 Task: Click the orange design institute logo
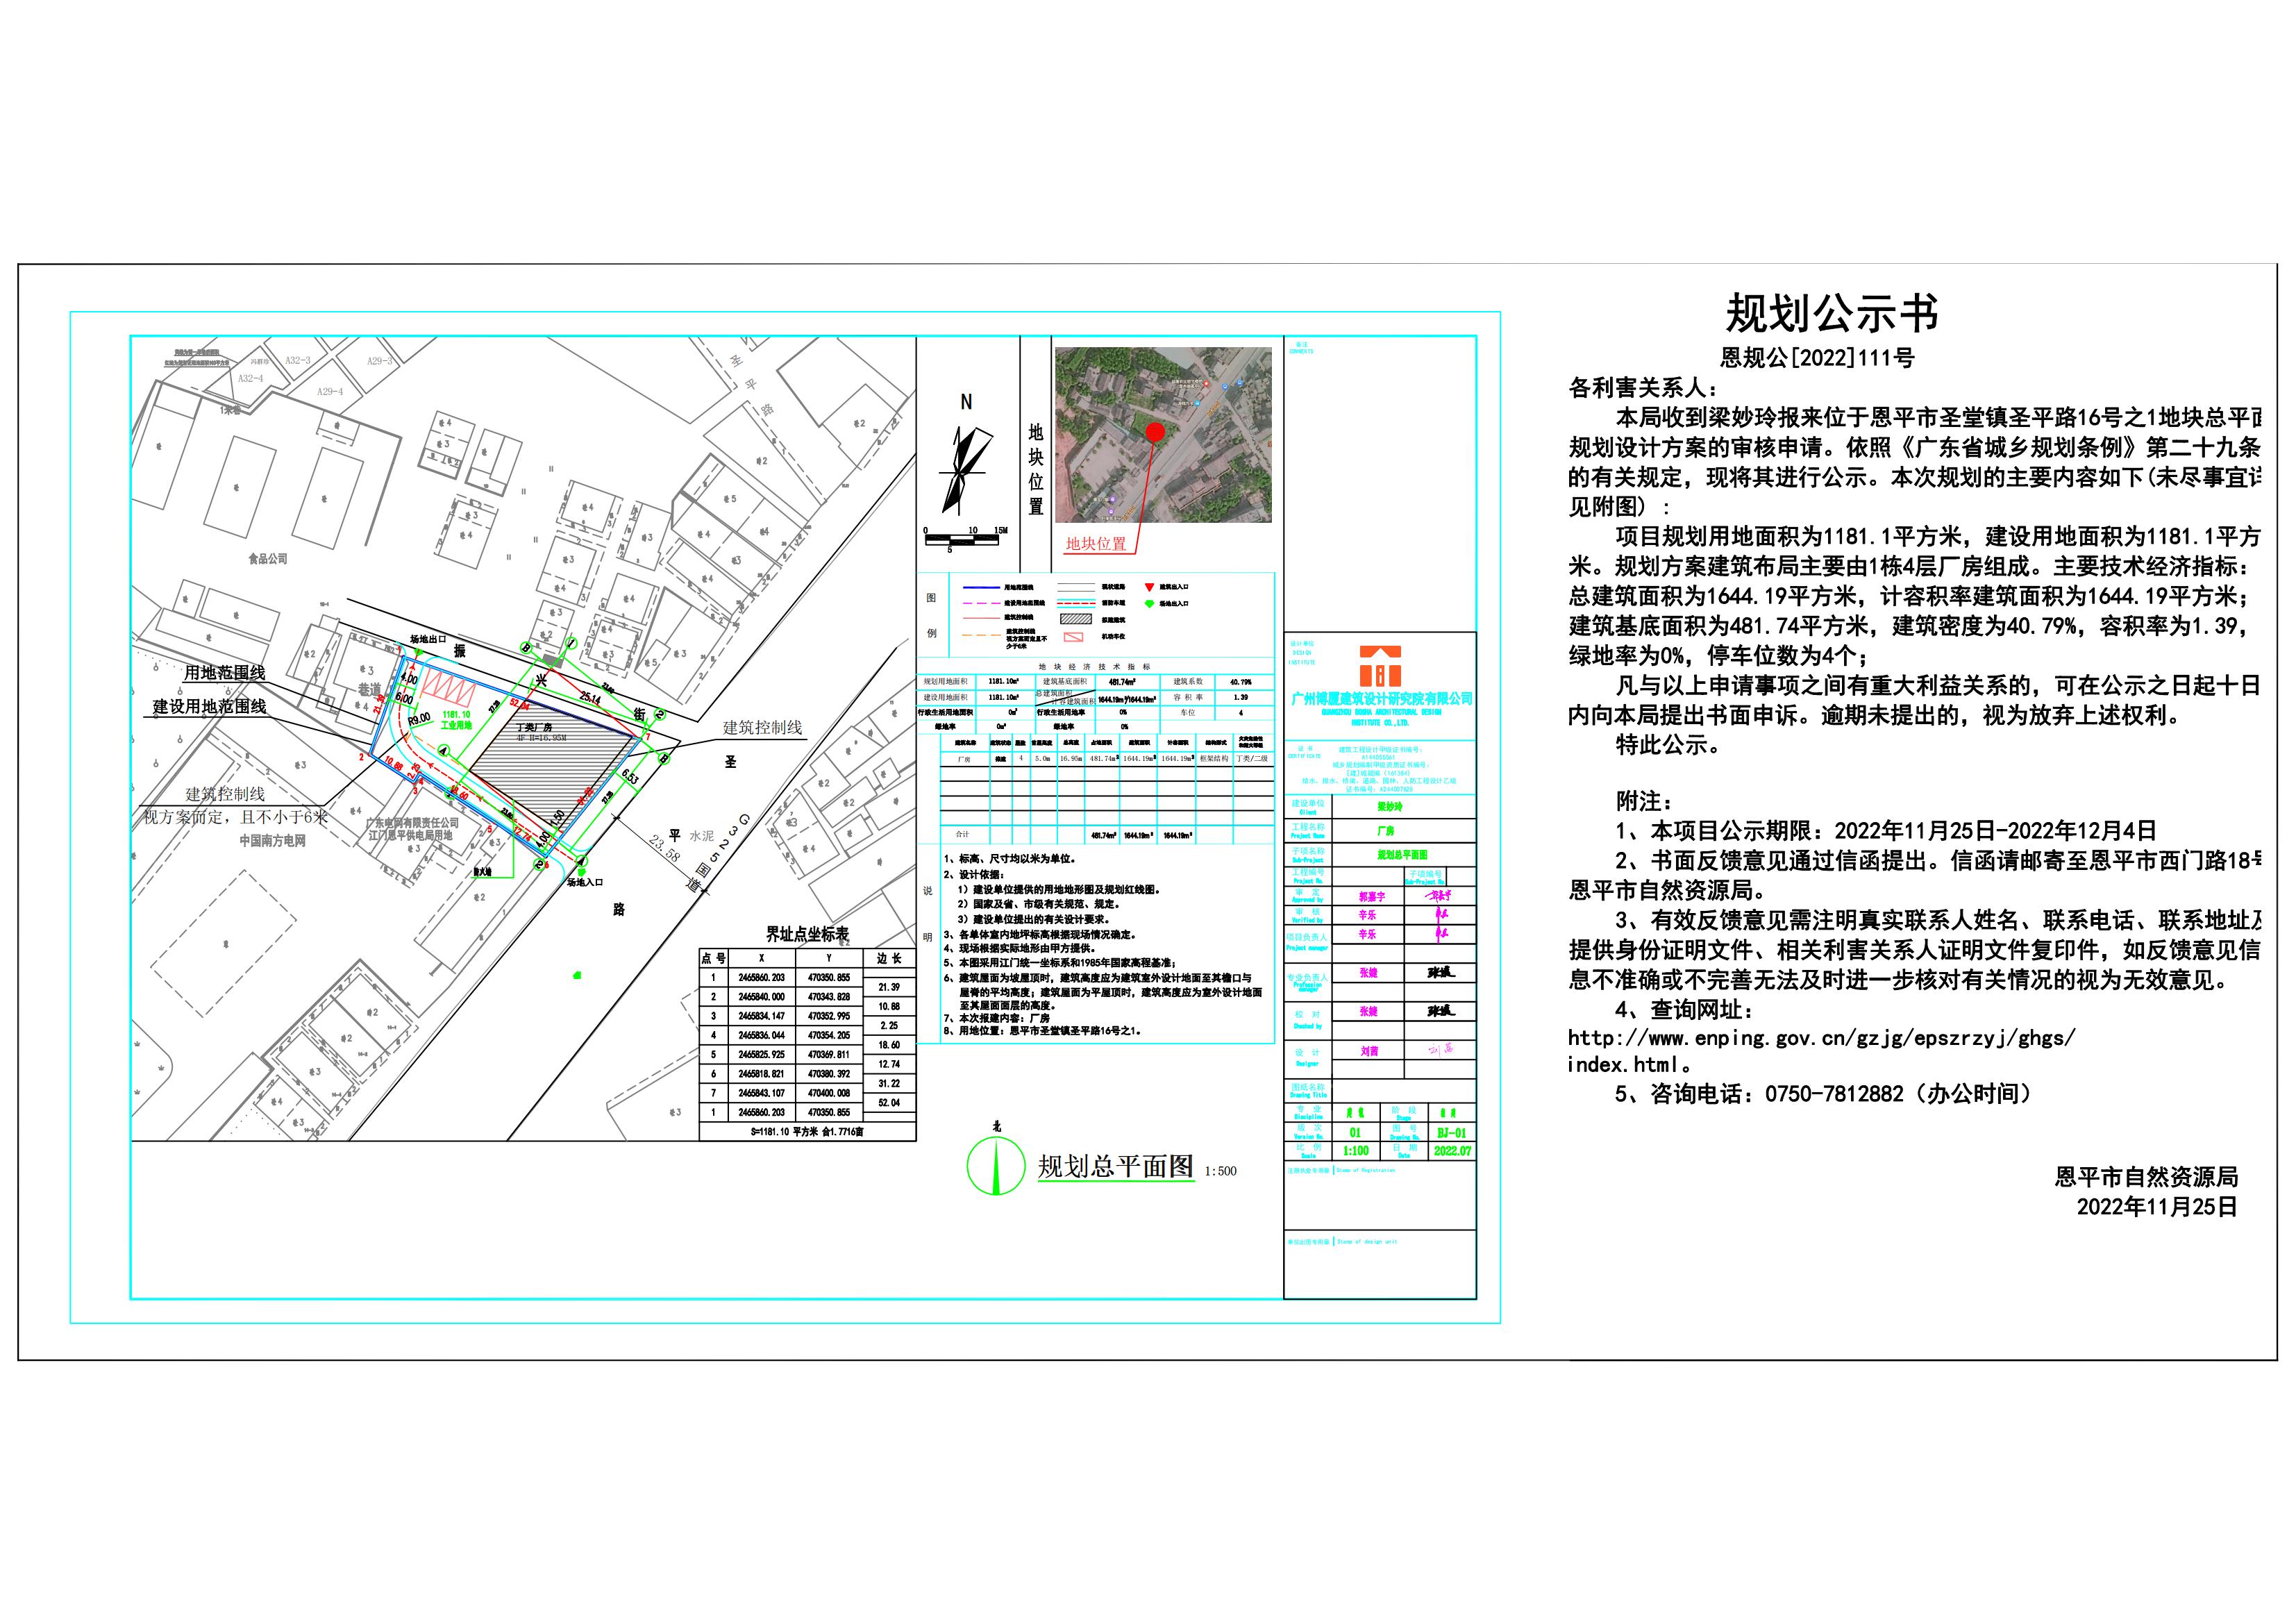pyautogui.click(x=1380, y=666)
